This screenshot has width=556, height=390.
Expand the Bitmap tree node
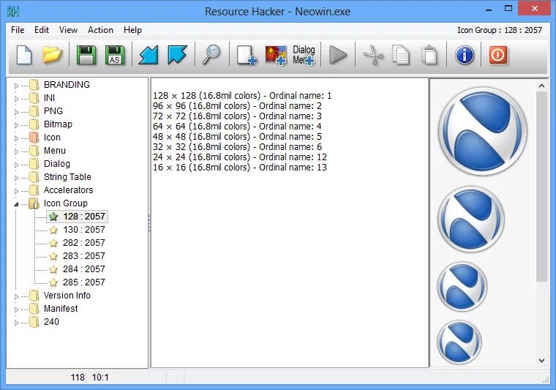[x=16, y=125]
